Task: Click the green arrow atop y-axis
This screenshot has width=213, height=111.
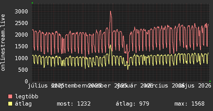Action: click(x=32, y=3)
